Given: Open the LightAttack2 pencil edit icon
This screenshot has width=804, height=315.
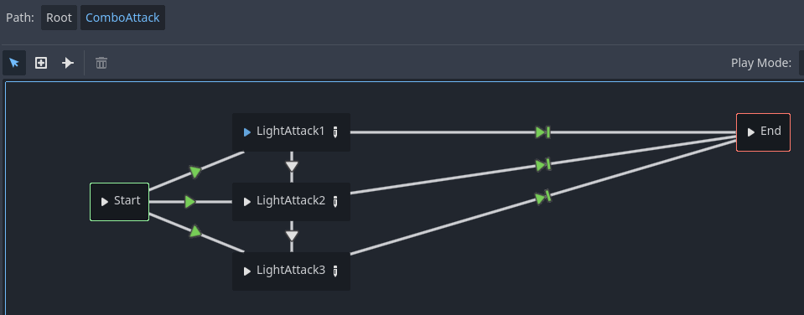Looking at the screenshot, I should [x=335, y=201].
